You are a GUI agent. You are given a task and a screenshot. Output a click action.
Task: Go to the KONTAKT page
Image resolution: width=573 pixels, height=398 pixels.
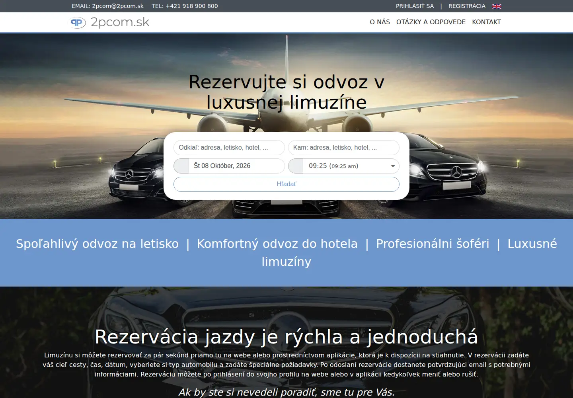point(486,22)
